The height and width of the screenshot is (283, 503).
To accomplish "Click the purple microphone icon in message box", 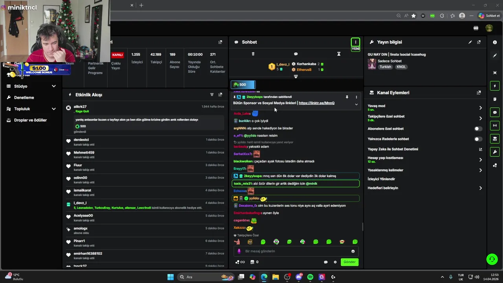I will 239,251.
